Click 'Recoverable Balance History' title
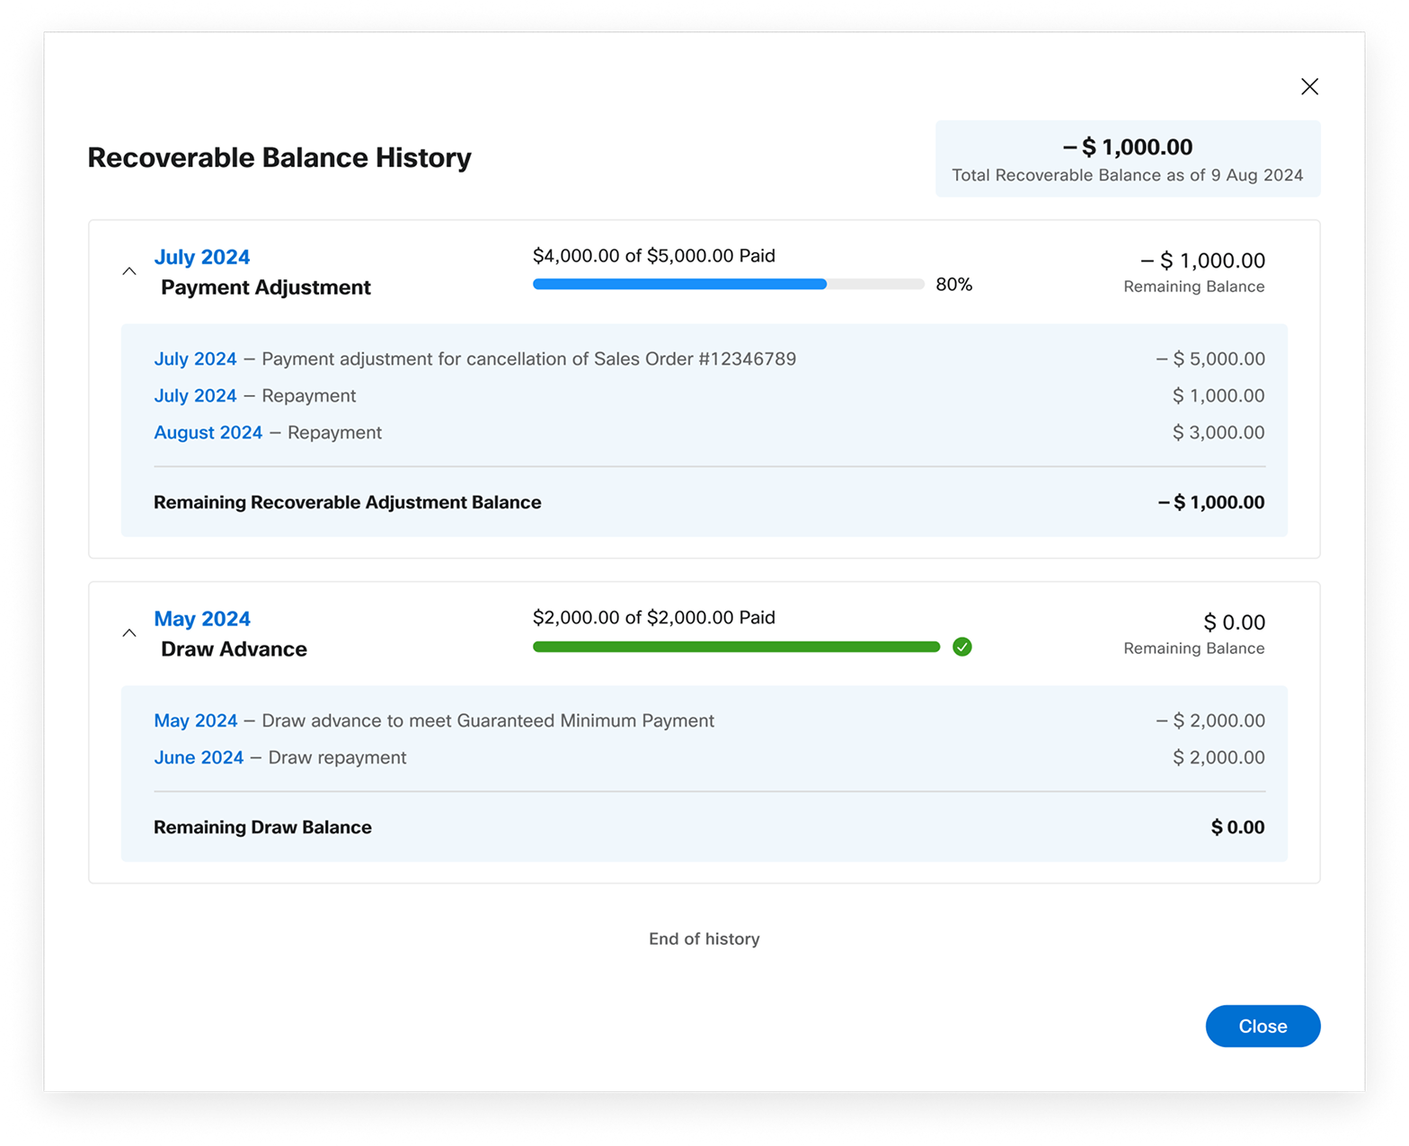The width and height of the screenshot is (1409, 1146). [x=279, y=157]
